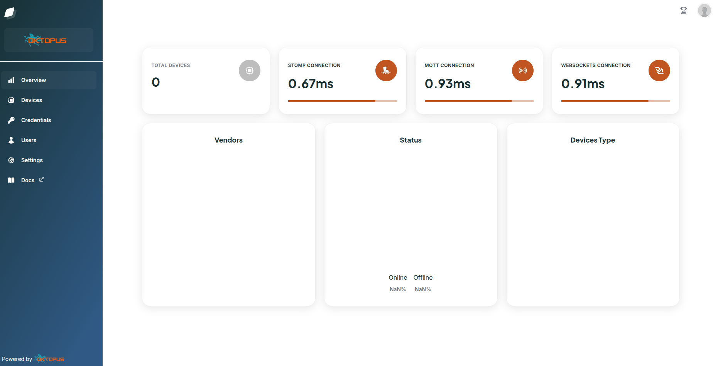Click the Settings gear icon in sidebar
Screen dimensions: 718x366
click(x=11, y=160)
